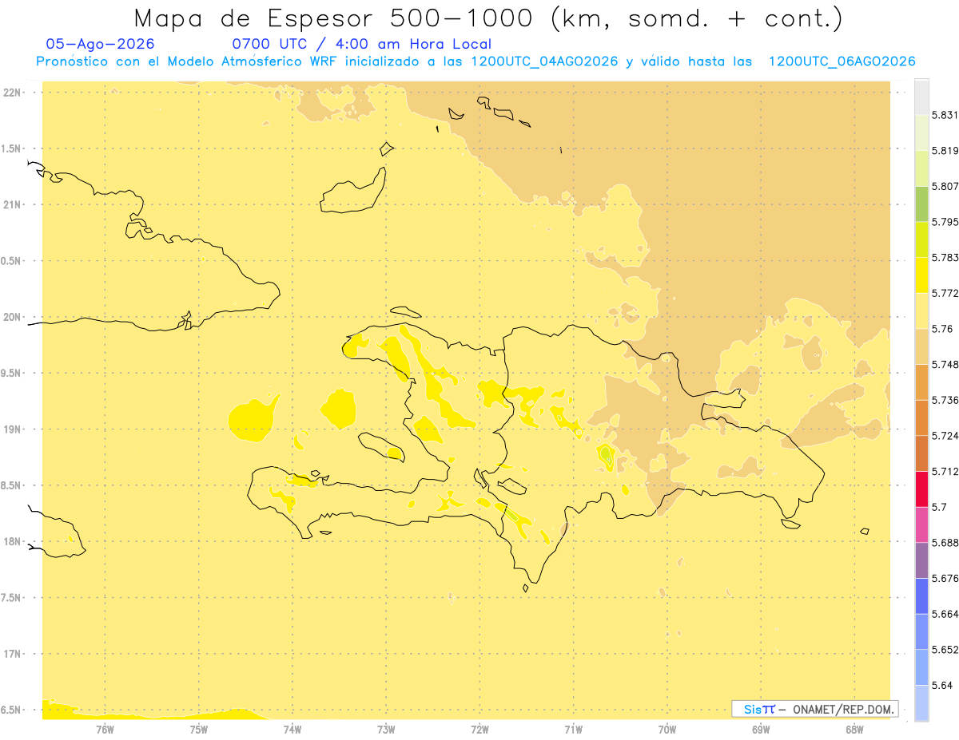Click the colorbar value 5.712
Viewport: 959px width, 740px height.
(x=945, y=471)
